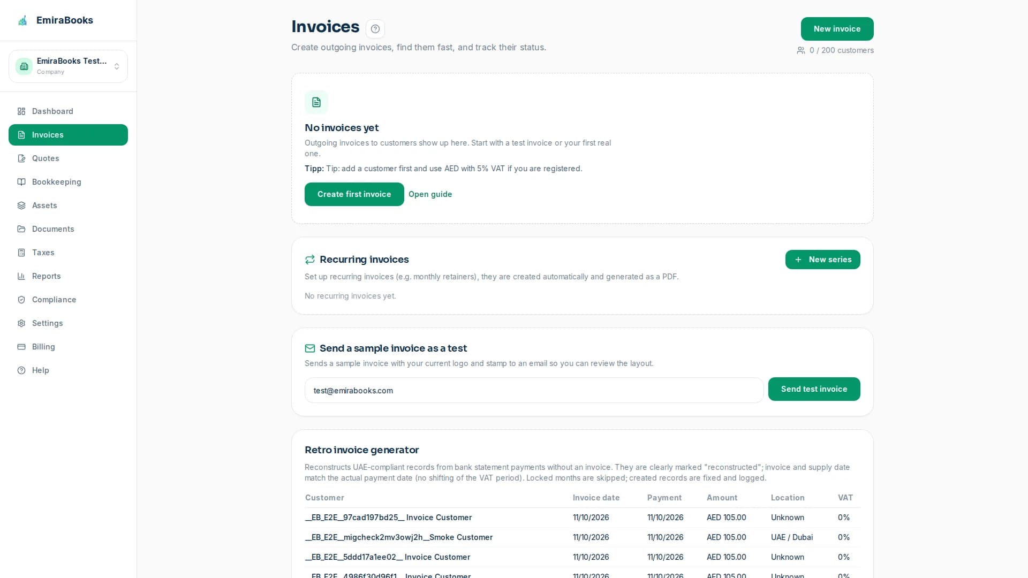Click the Taxes calculator icon
1028x578 pixels.
click(x=21, y=253)
